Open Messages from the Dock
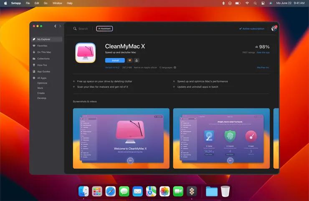309x201 pixels. coord(124,191)
